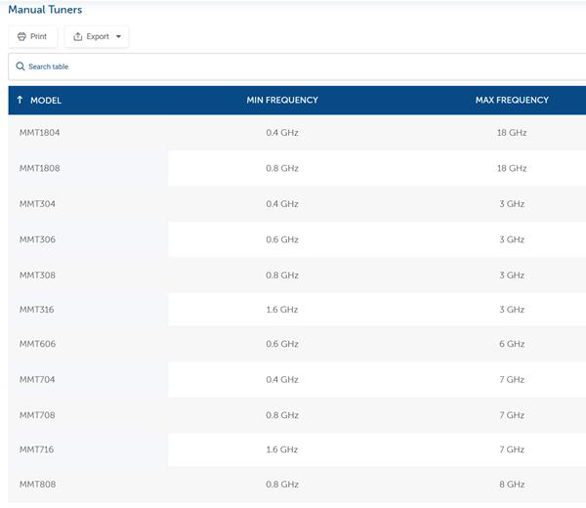
Task: Sort by MODEL column header
Action: coord(46,101)
